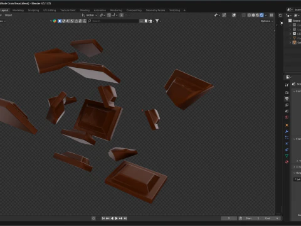The width and height of the screenshot is (301, 226).
Task: Jump to previous keyframe
Action: click(107, 218)
